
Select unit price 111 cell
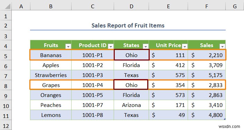[168, 55]
